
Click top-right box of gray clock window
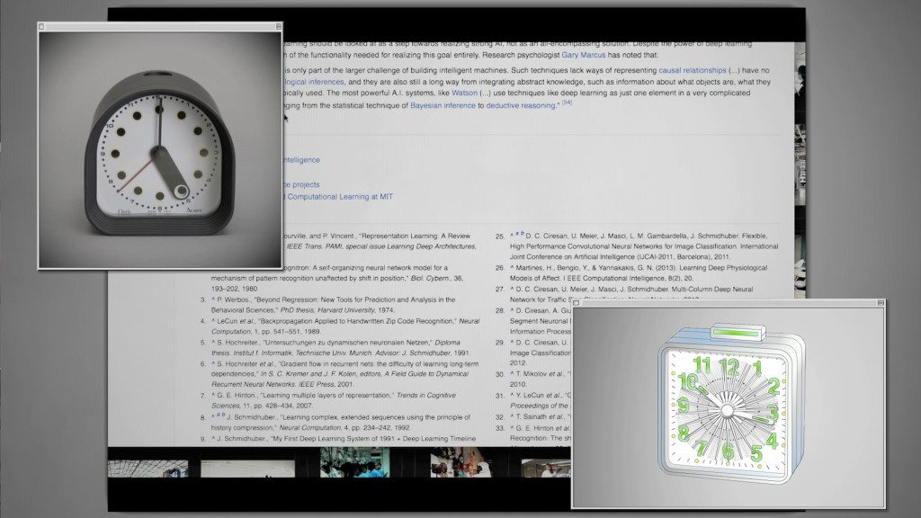click(278, 27)
